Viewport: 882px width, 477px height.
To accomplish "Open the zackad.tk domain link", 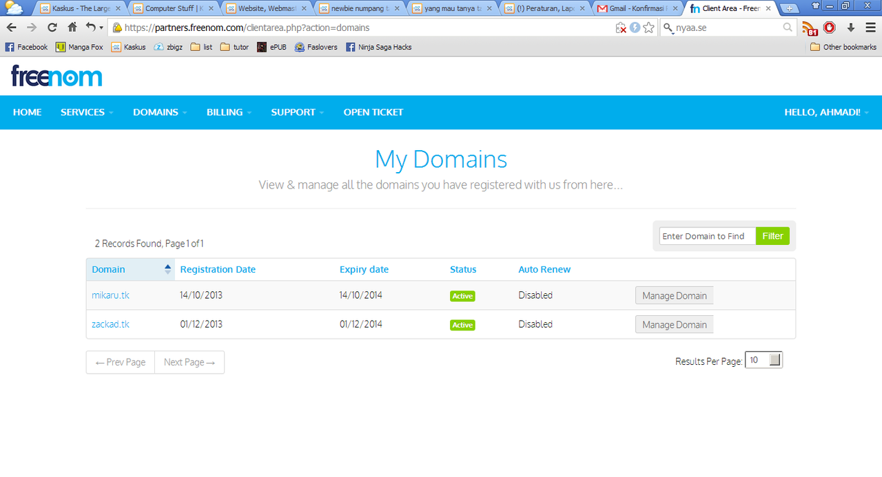I will (110, 324).
